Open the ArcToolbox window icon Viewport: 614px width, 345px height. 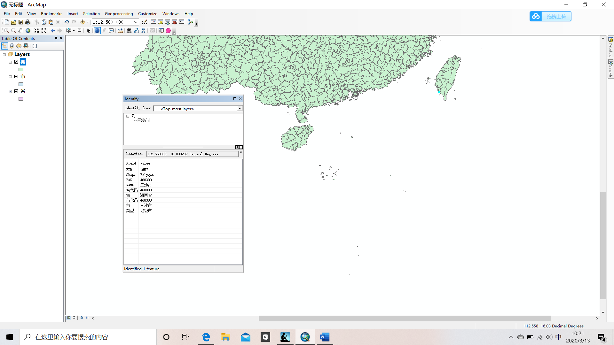(x=175, y=22)
